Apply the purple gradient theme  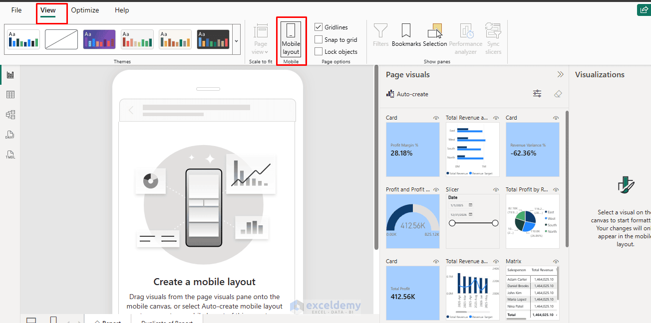[x=99, y=39]
